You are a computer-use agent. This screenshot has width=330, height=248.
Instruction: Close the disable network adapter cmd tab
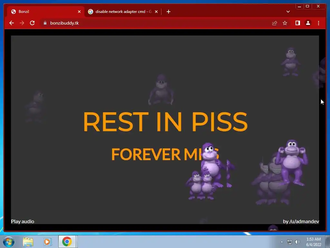click(156, 12)
